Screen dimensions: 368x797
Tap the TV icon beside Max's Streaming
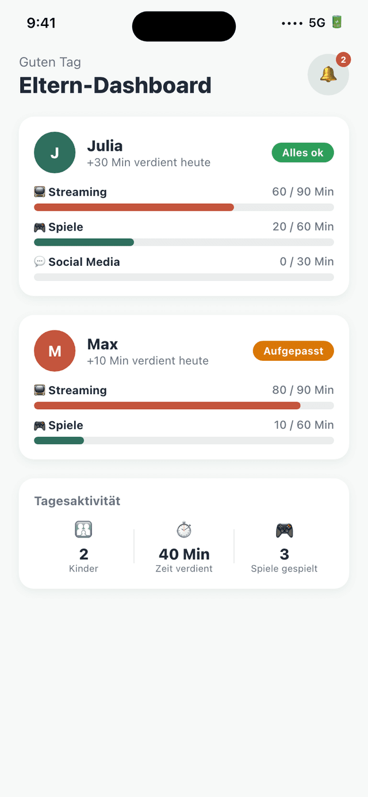pos(40,391)
